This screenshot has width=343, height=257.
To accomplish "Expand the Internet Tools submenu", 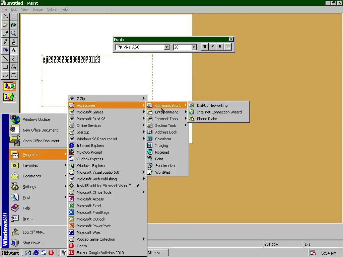I will point(167,119).
